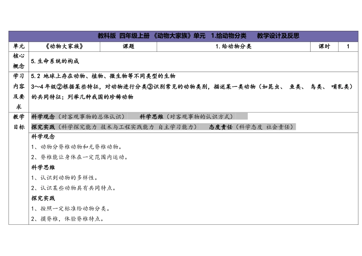Click the '《动物大家族》' unit cell
This screenshot has height=256, width=362.
tap(64, 46)
